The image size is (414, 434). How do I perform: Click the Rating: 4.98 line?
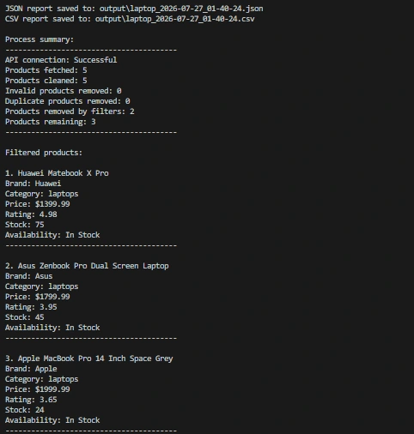tap(31, 214)
